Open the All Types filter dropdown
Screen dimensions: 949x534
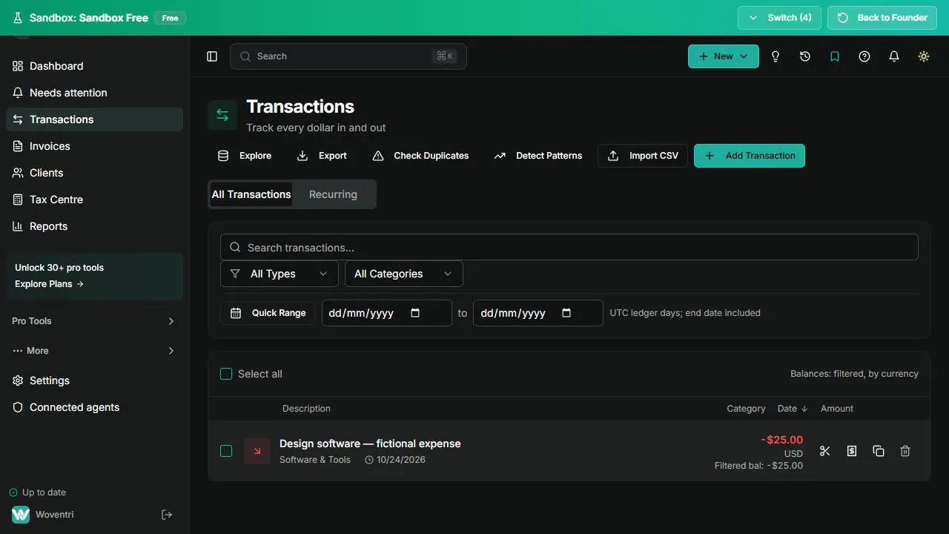coord(280,274)
